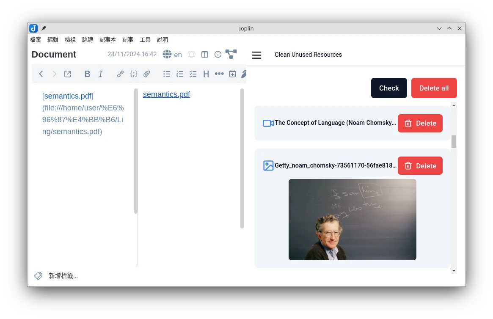Open the hamburger menu in the plugin panel

[x=256, y=55]
